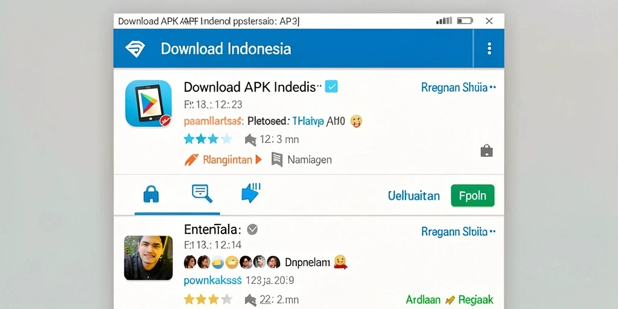This screenshot has height=309, width=618.
Task: Click the green Fpoln button
Action: point(473,196)
